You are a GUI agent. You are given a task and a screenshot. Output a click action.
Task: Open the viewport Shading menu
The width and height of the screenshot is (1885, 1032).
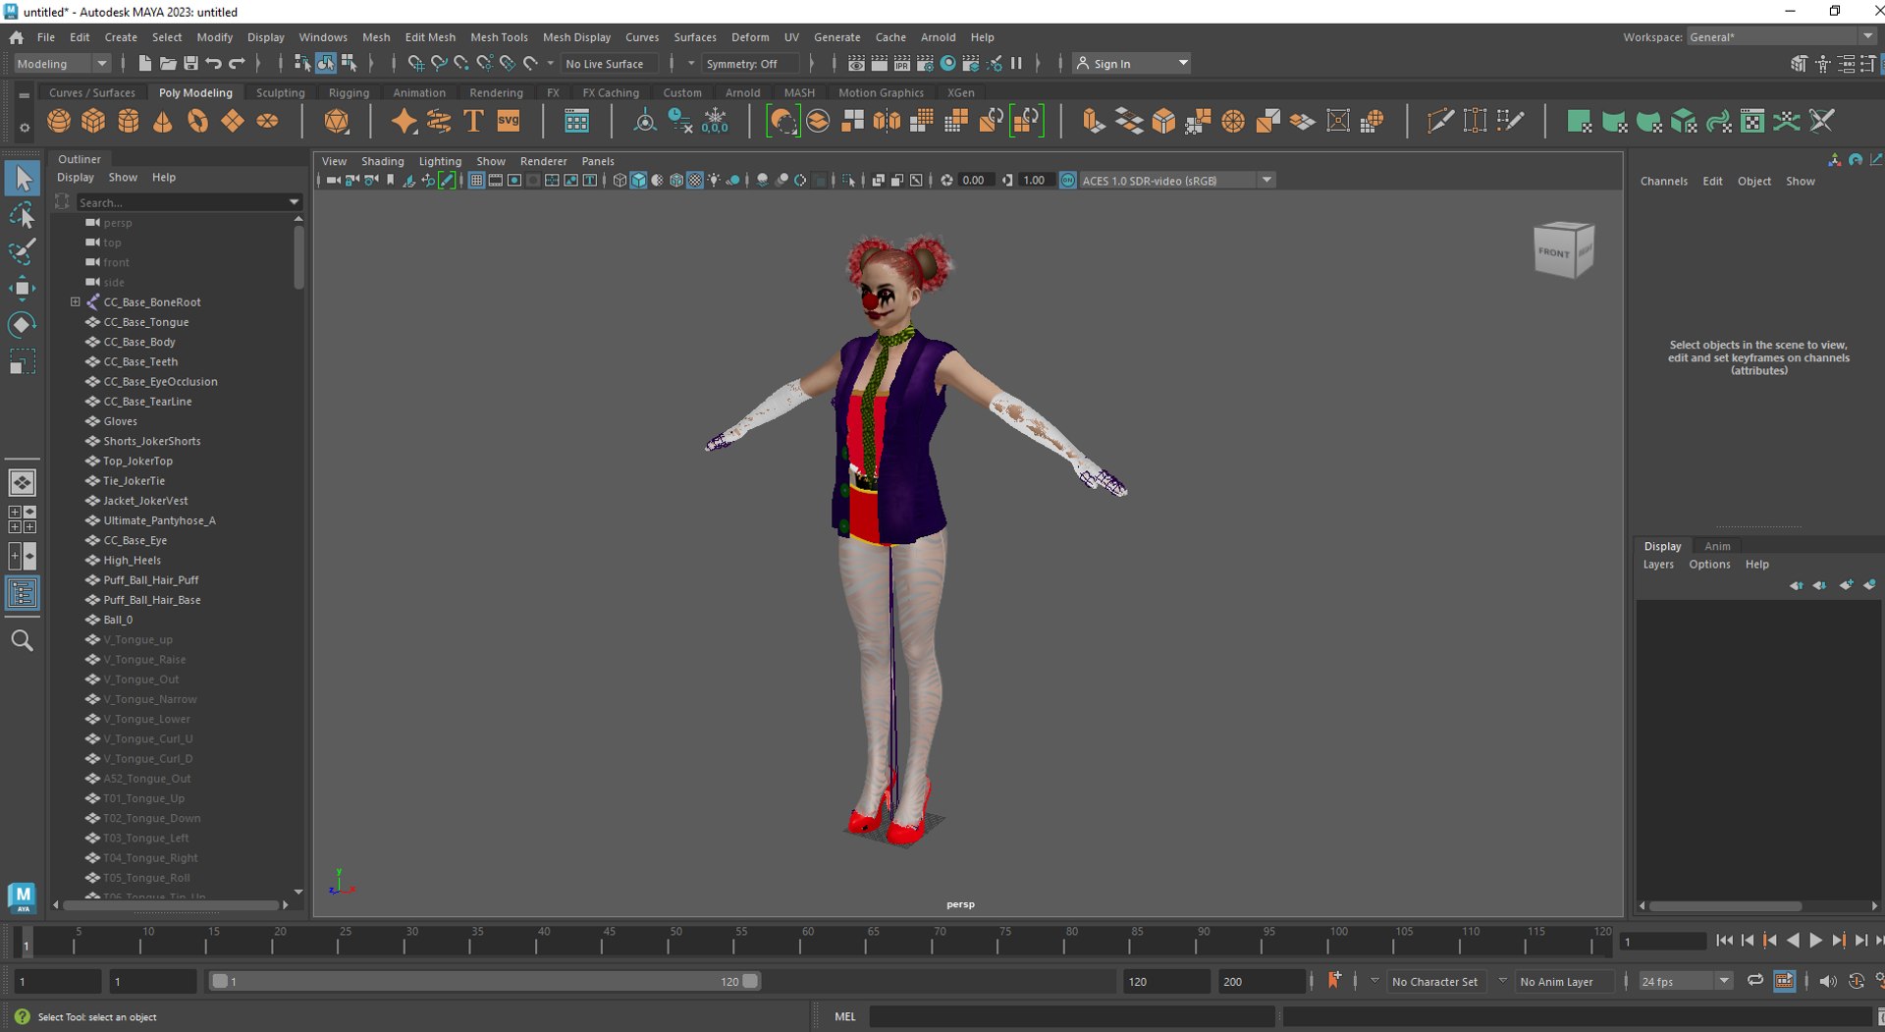(382, 161)
